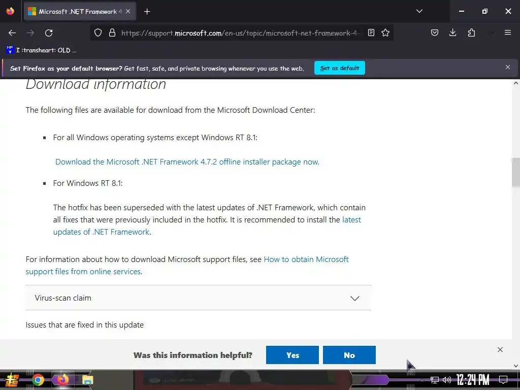
Task: Click the Firefox logo at the tab strip's left end
Action: coord(10,11)
